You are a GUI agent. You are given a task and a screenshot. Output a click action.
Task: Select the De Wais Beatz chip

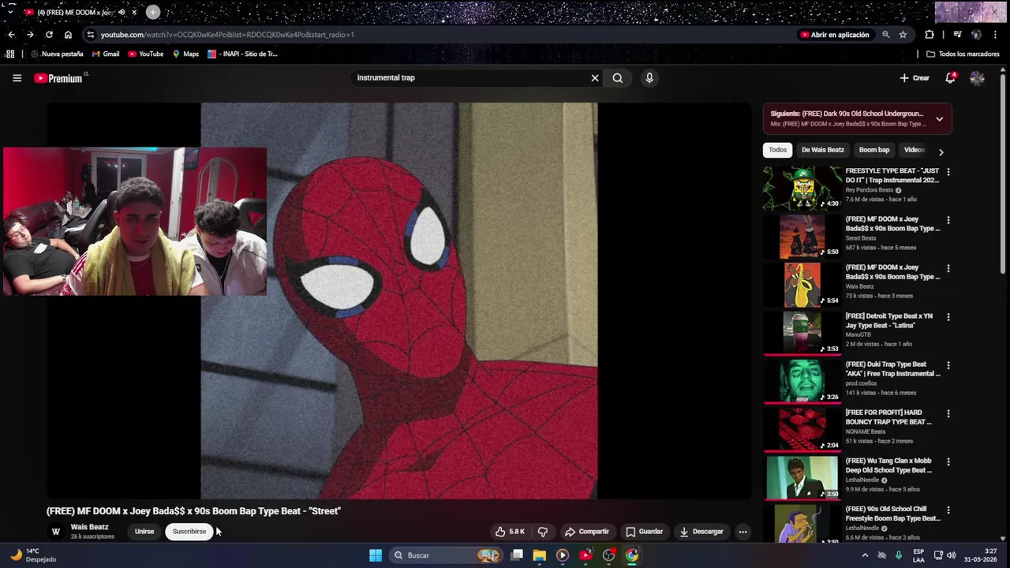[823, 150]
